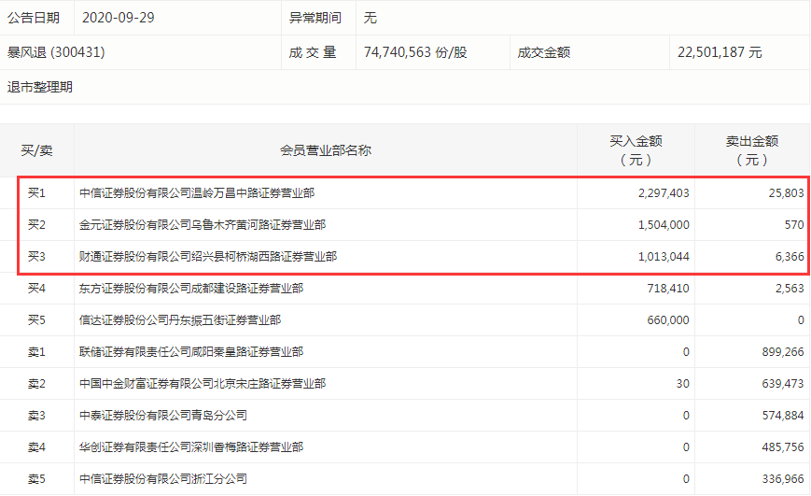
Task: Click buy amount 30 in 卖2 row
Action: pos(683,384)
